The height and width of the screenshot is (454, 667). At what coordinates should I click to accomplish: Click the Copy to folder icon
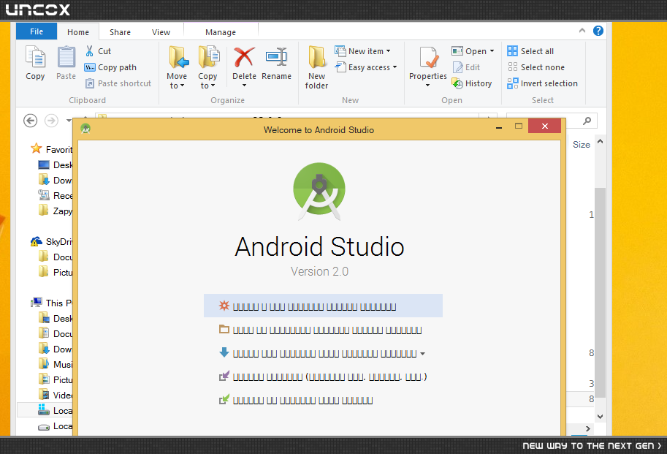tap(208, 58)
